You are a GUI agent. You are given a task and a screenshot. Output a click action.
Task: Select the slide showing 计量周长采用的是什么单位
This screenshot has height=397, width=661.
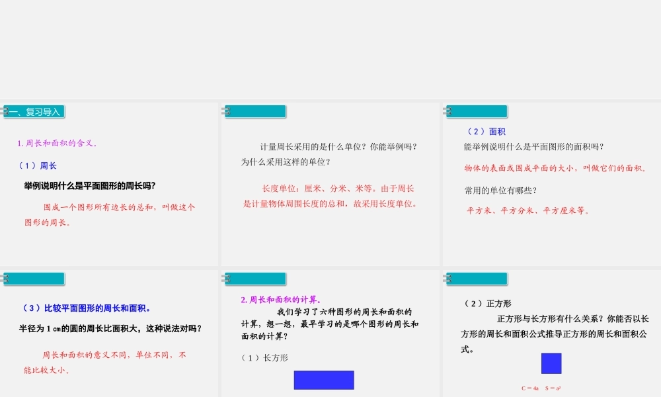click(x=329, y=182)
